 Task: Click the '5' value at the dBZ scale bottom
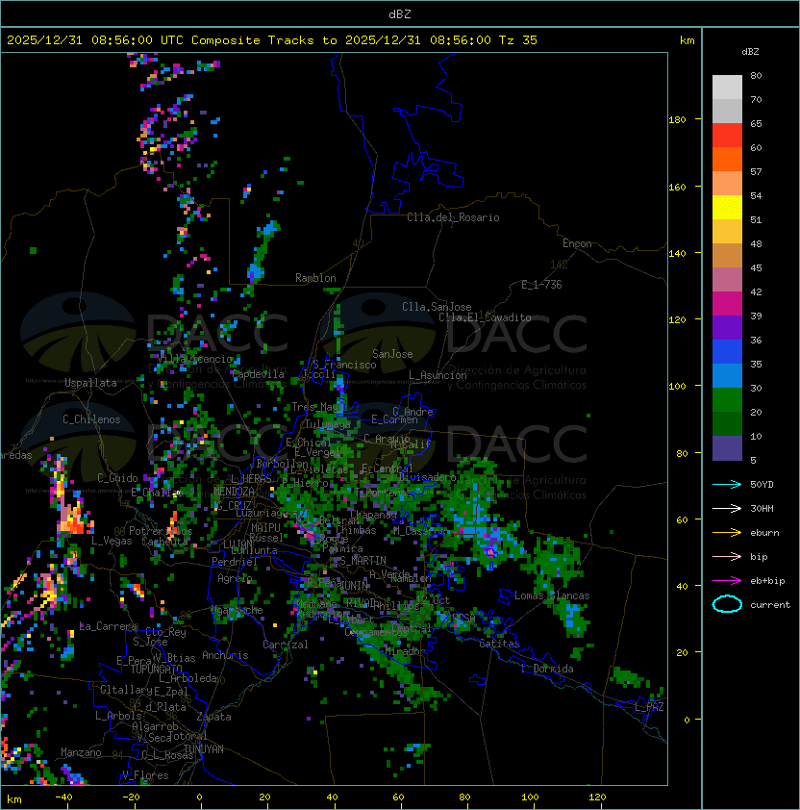(754, 460)
